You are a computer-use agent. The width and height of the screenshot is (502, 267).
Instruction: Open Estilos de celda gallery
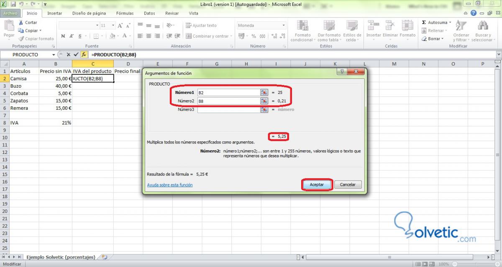coord(352,31)
